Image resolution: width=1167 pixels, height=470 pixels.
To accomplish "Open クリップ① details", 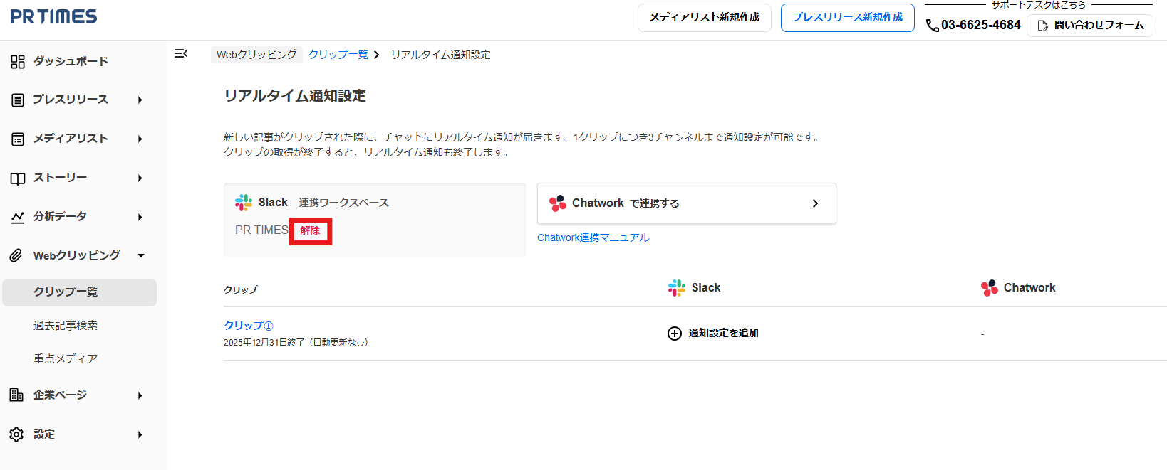I will (x=247, y=325).
